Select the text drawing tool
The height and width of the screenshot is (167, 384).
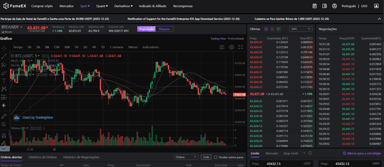(4, 81)
